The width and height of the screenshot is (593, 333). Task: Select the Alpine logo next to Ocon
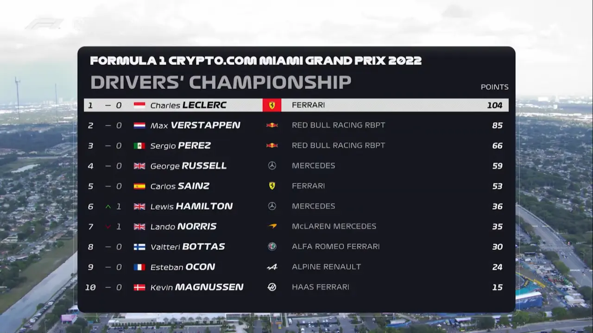pos(272,267)
